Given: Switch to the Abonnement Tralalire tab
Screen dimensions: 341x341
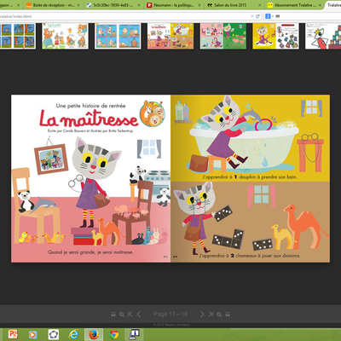Looking at the screenshot, I should tap(295, 5).
